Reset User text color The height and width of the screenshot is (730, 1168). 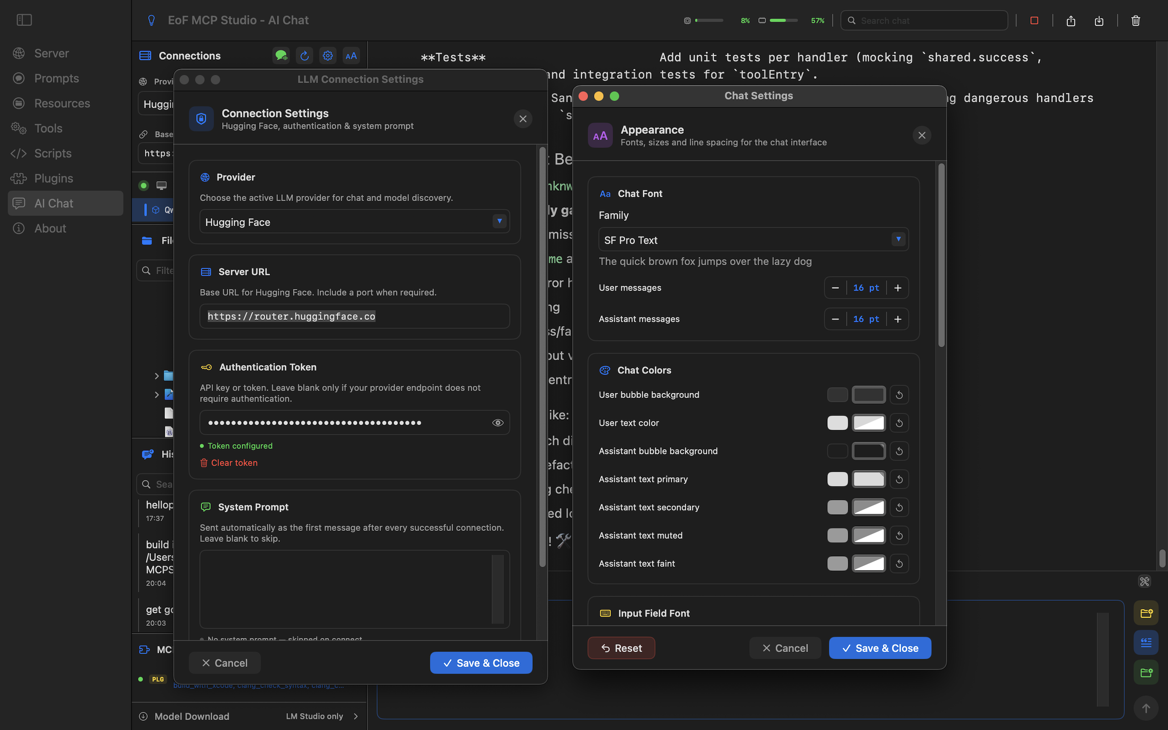coord(899,423)
